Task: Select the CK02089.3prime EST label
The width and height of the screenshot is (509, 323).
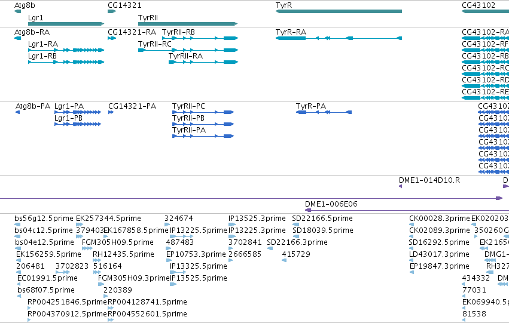Action: [x=440, y=230]
